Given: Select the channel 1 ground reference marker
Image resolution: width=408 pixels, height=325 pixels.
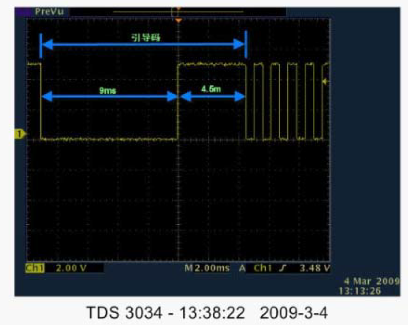Looking at the screenshot, I should 20,134.
